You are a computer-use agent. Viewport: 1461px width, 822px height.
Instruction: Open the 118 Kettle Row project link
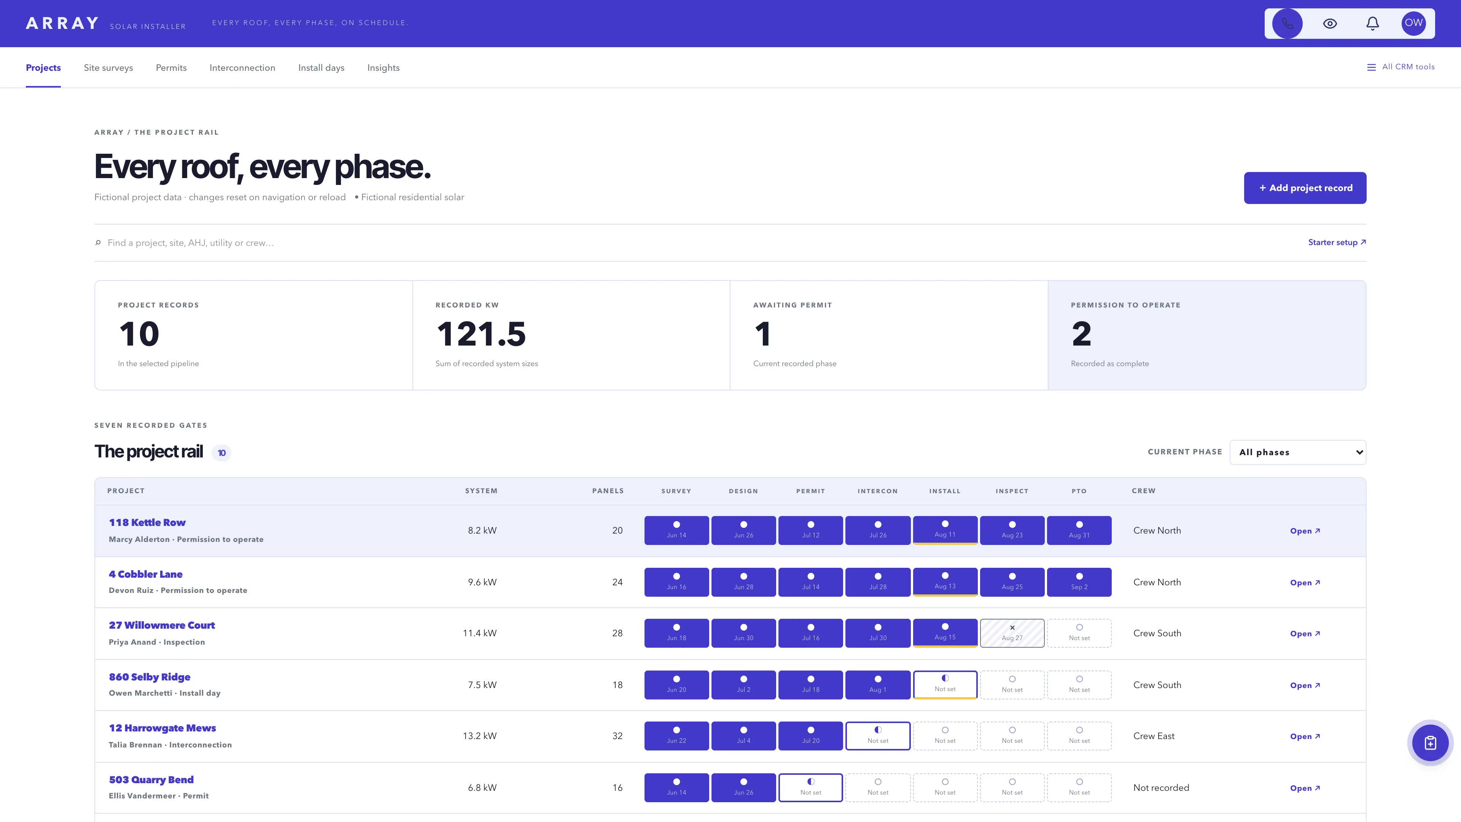click(147, 523)
